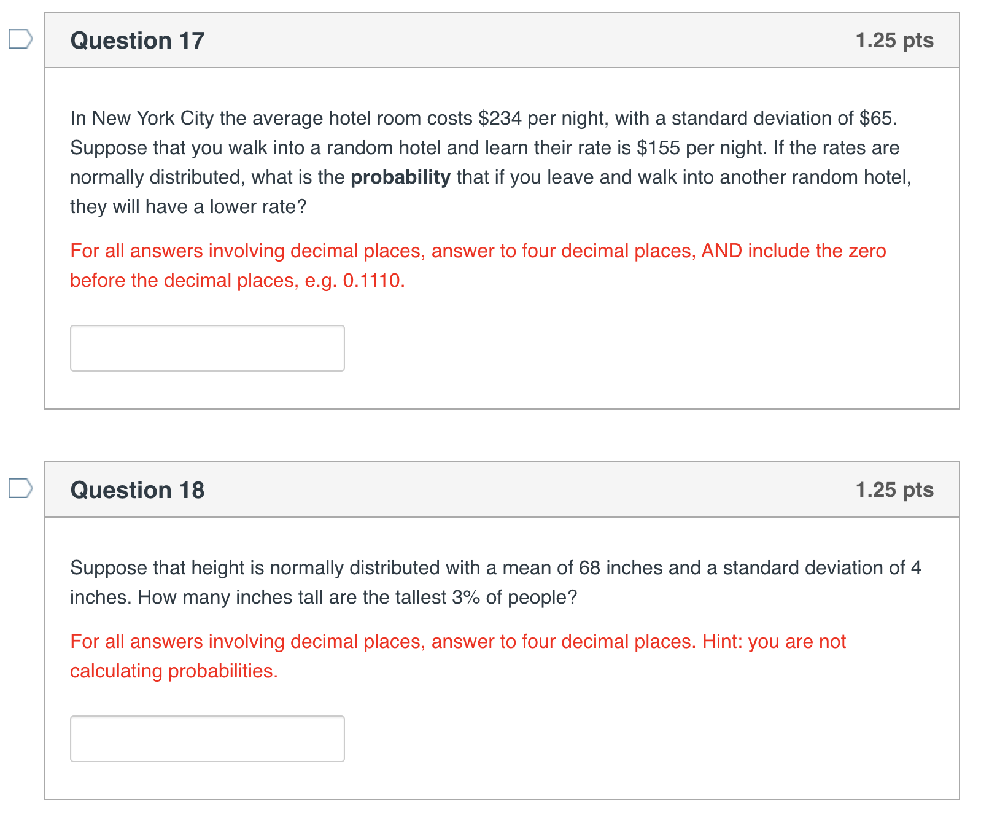Focus the empty response field for Question 17
The image size is (981, 818).
[x=207, y=348]
